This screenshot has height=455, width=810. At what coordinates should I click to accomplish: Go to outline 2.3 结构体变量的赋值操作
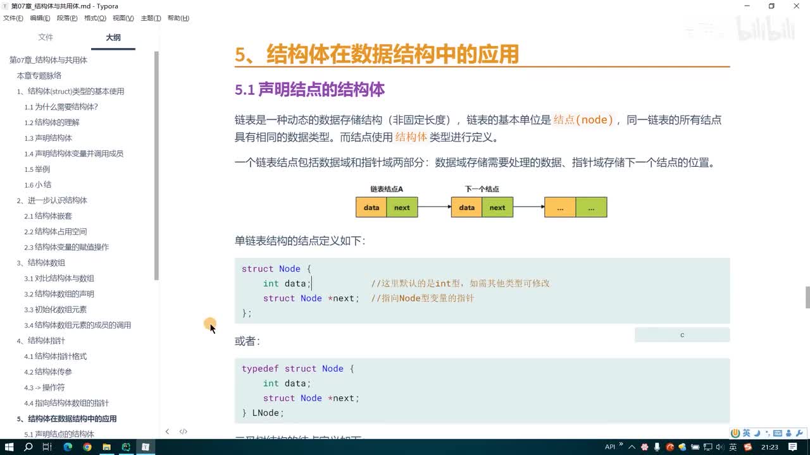click(x=66, y=247)
